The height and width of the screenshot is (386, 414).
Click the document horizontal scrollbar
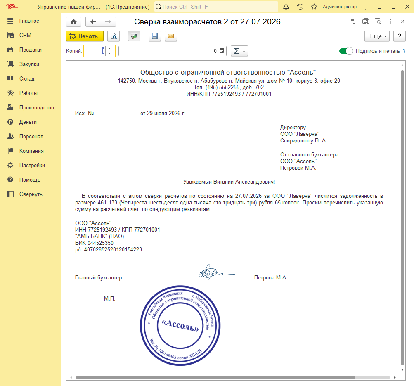[x=215, y=377]
